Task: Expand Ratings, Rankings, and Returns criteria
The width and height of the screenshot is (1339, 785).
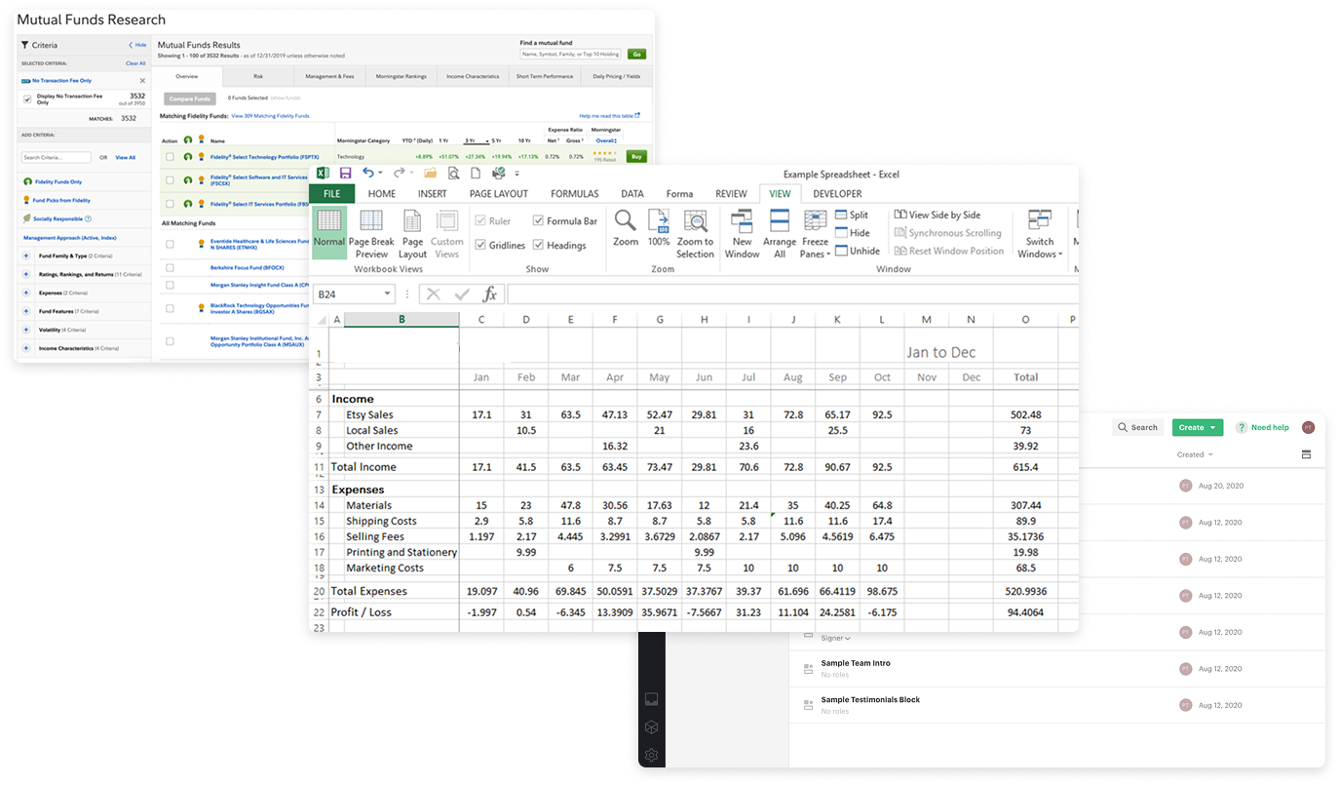Action: [x=26, y=274]
